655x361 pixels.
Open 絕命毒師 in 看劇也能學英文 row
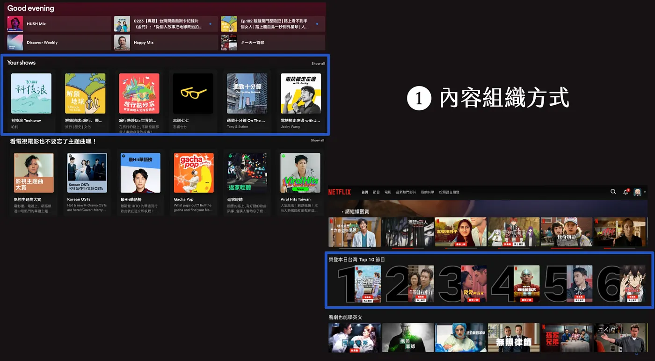tap(407, 338)
